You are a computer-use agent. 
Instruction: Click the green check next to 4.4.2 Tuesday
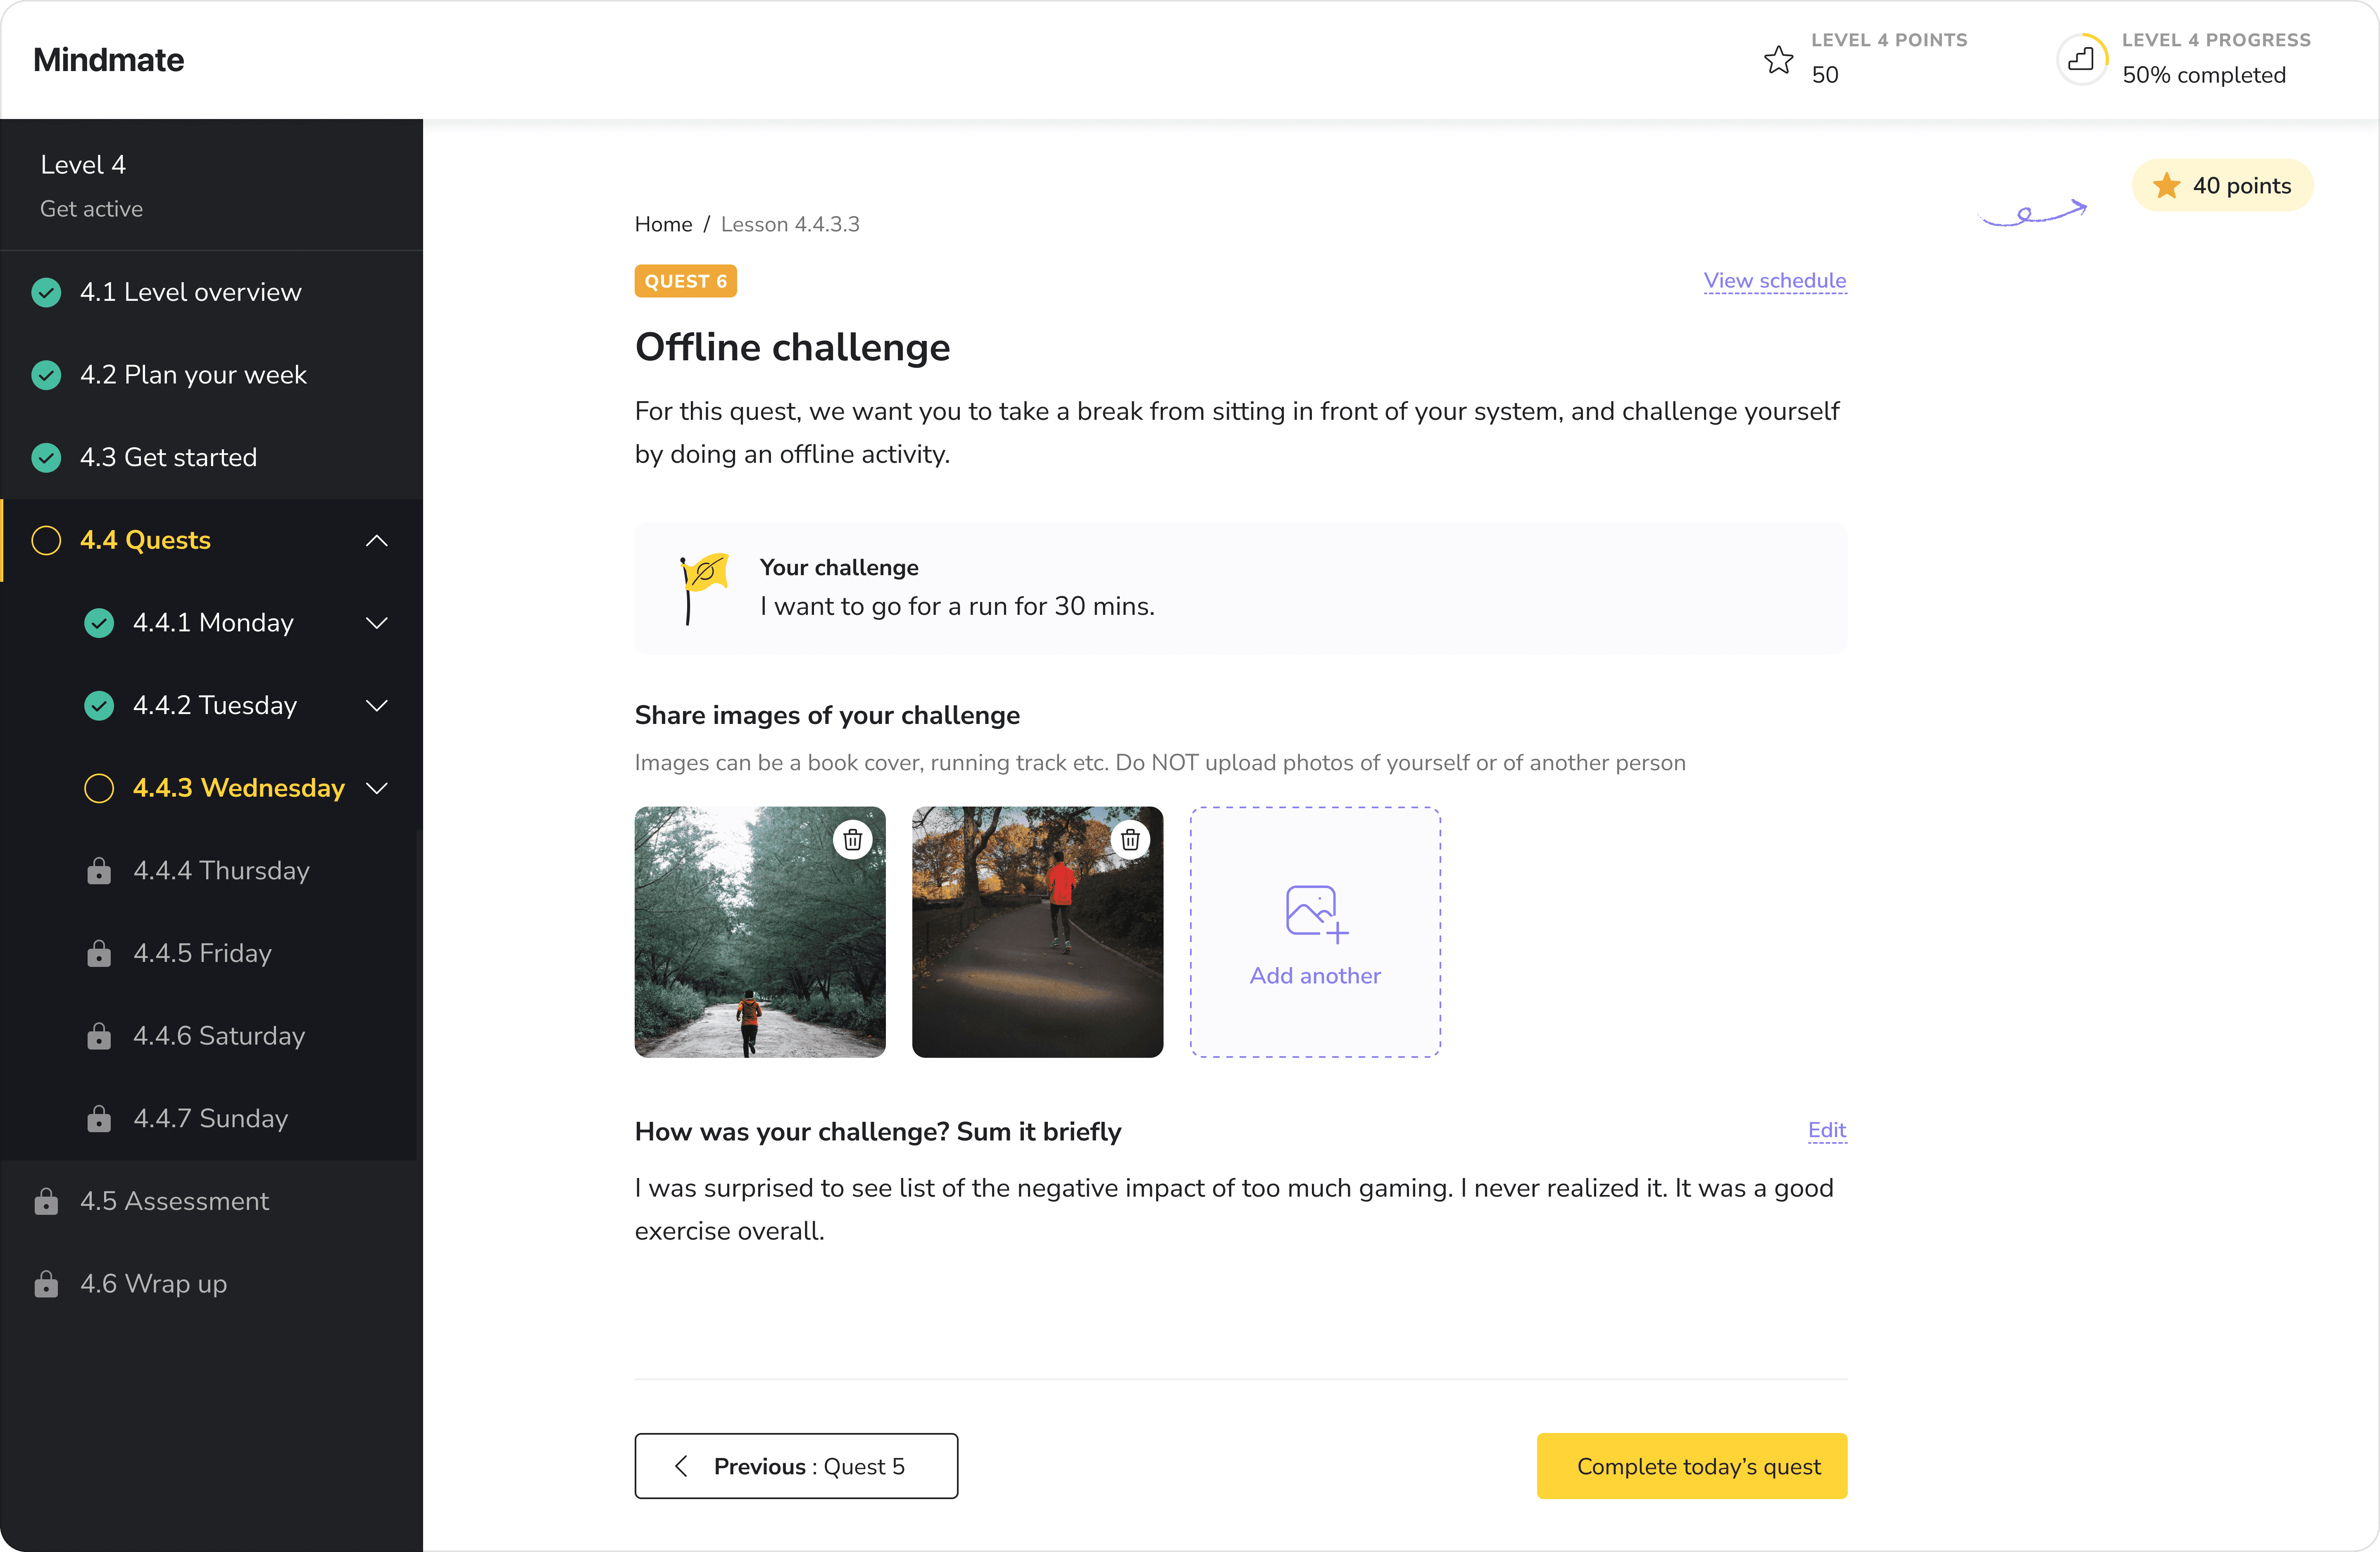click(x=99, y=706)
